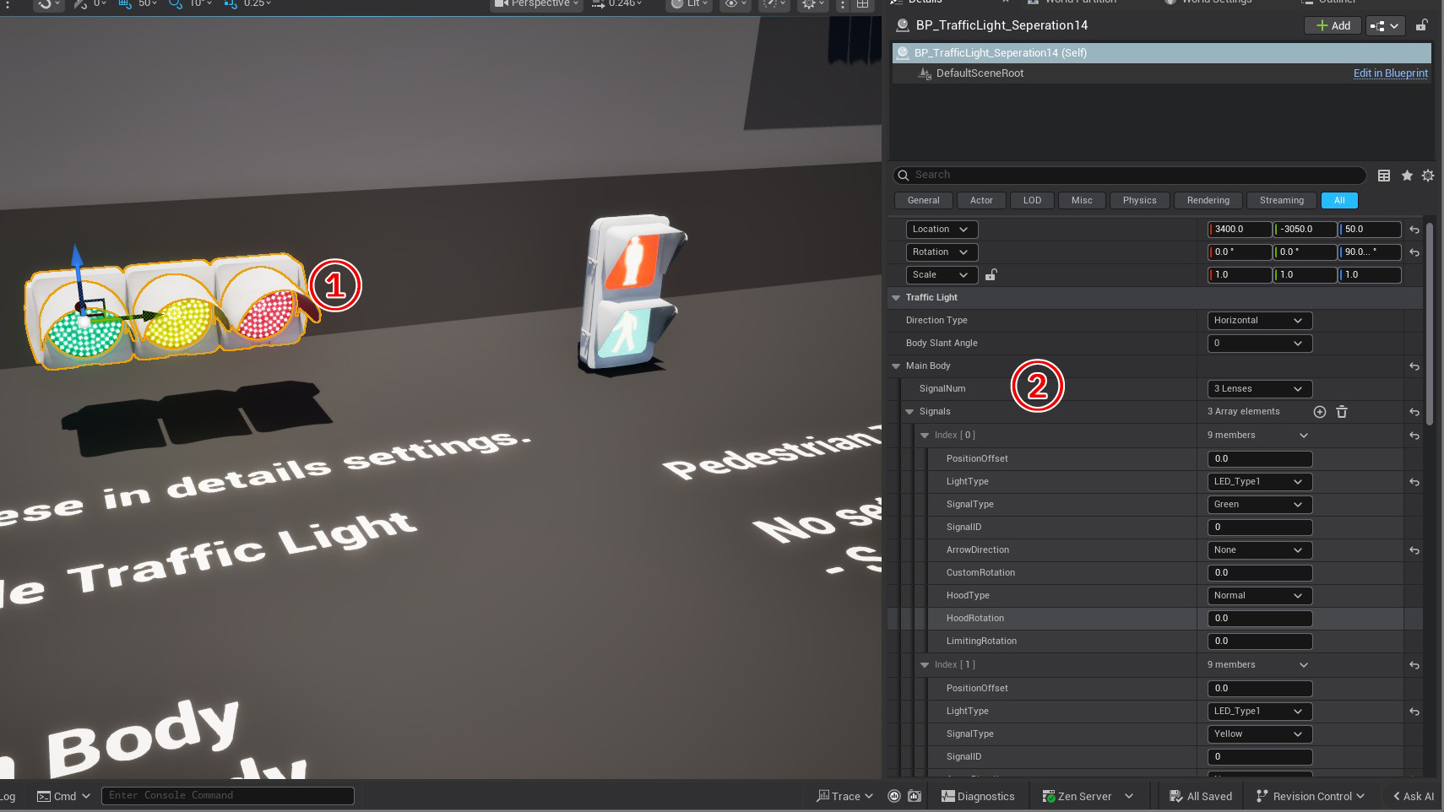Reset the ArrowDirection property to default

pyautogui.click(x=1414, y=550)
